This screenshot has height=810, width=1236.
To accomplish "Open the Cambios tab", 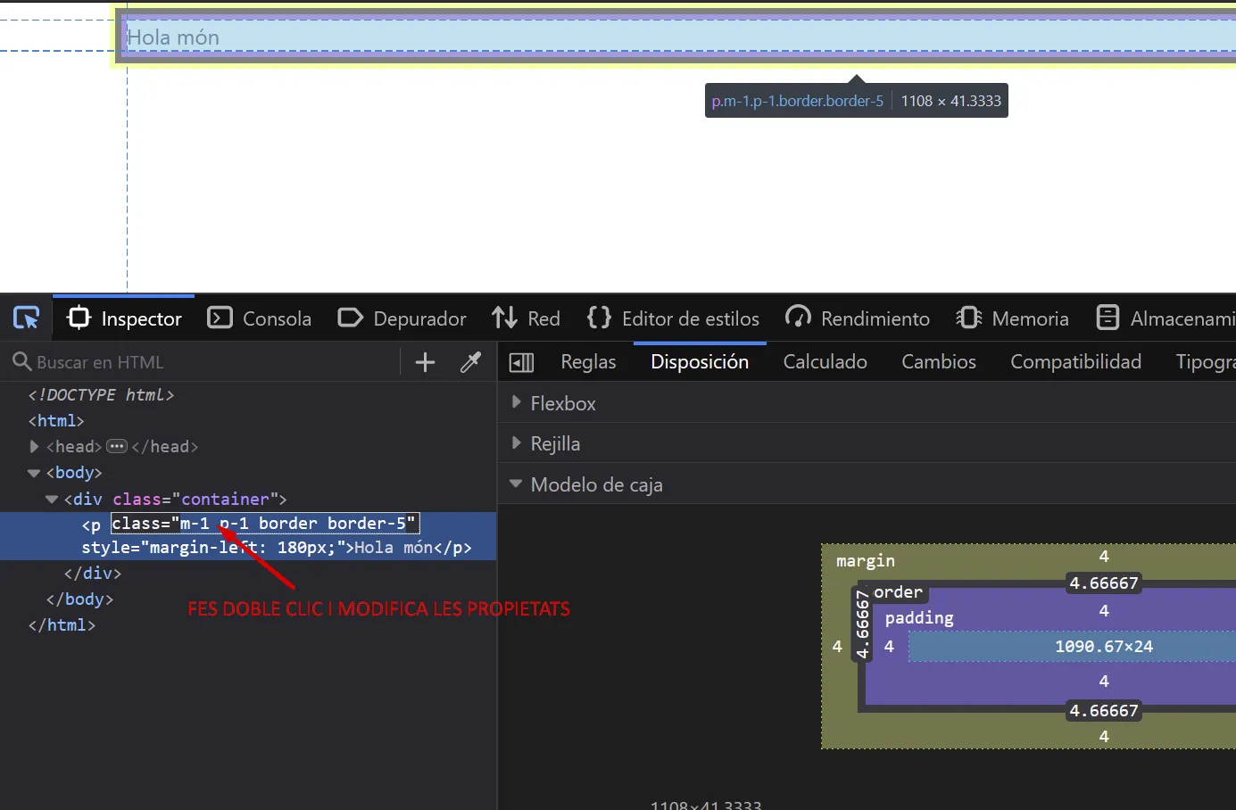I will tap(938, 362).
